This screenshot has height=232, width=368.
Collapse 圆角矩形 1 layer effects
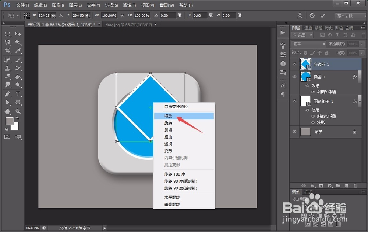point(360,101)
